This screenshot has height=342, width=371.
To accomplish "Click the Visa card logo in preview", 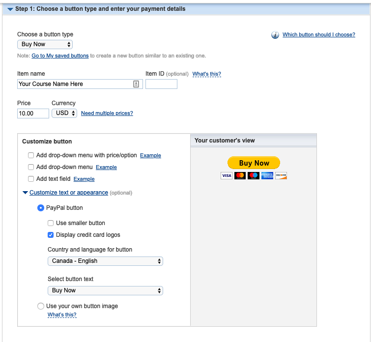I will point(227,175).
